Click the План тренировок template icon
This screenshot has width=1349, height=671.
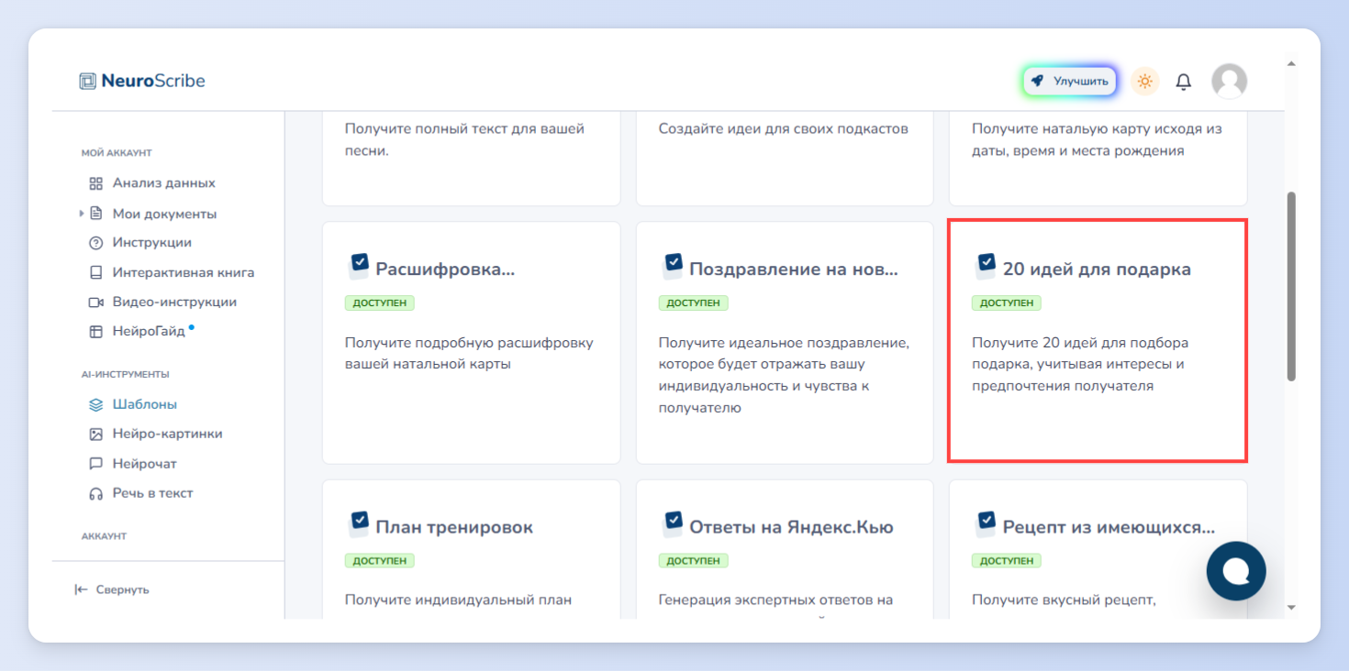tap(360, 522)
